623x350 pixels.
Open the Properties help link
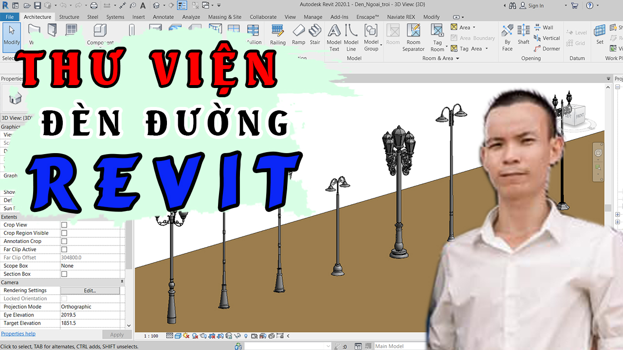coord(18,334)
